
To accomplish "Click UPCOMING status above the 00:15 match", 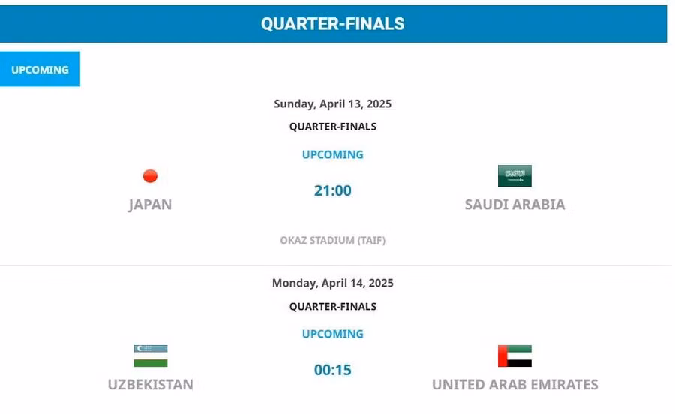I will pyautogui.click(x=333, y=334).
